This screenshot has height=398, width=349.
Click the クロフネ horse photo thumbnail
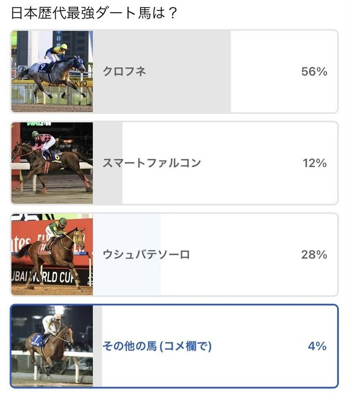point(52,71)
